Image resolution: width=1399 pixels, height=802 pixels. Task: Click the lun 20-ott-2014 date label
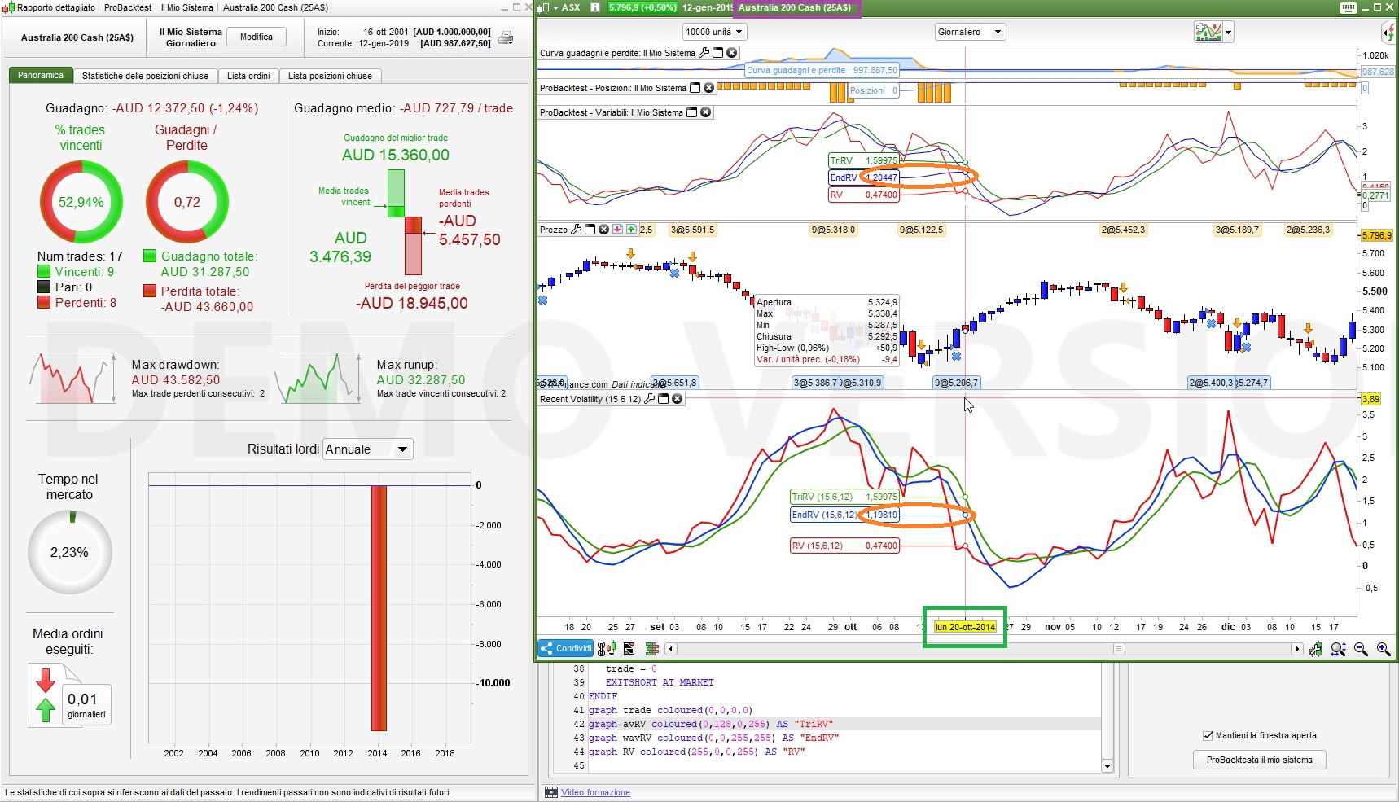pyautogui.click(x=965, y=627)
